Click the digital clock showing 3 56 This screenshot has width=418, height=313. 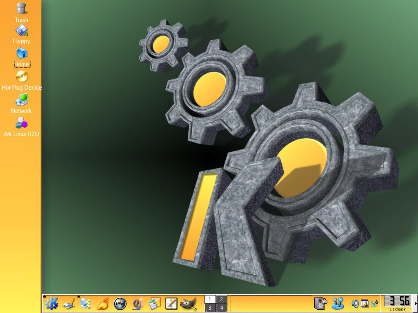tap(398, 301)
